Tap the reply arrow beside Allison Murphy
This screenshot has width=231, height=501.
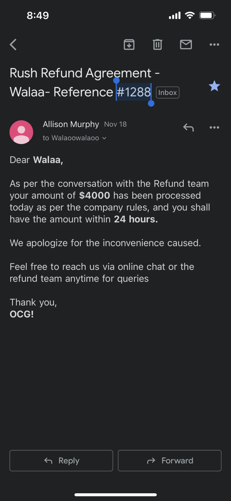pos(188,127)
